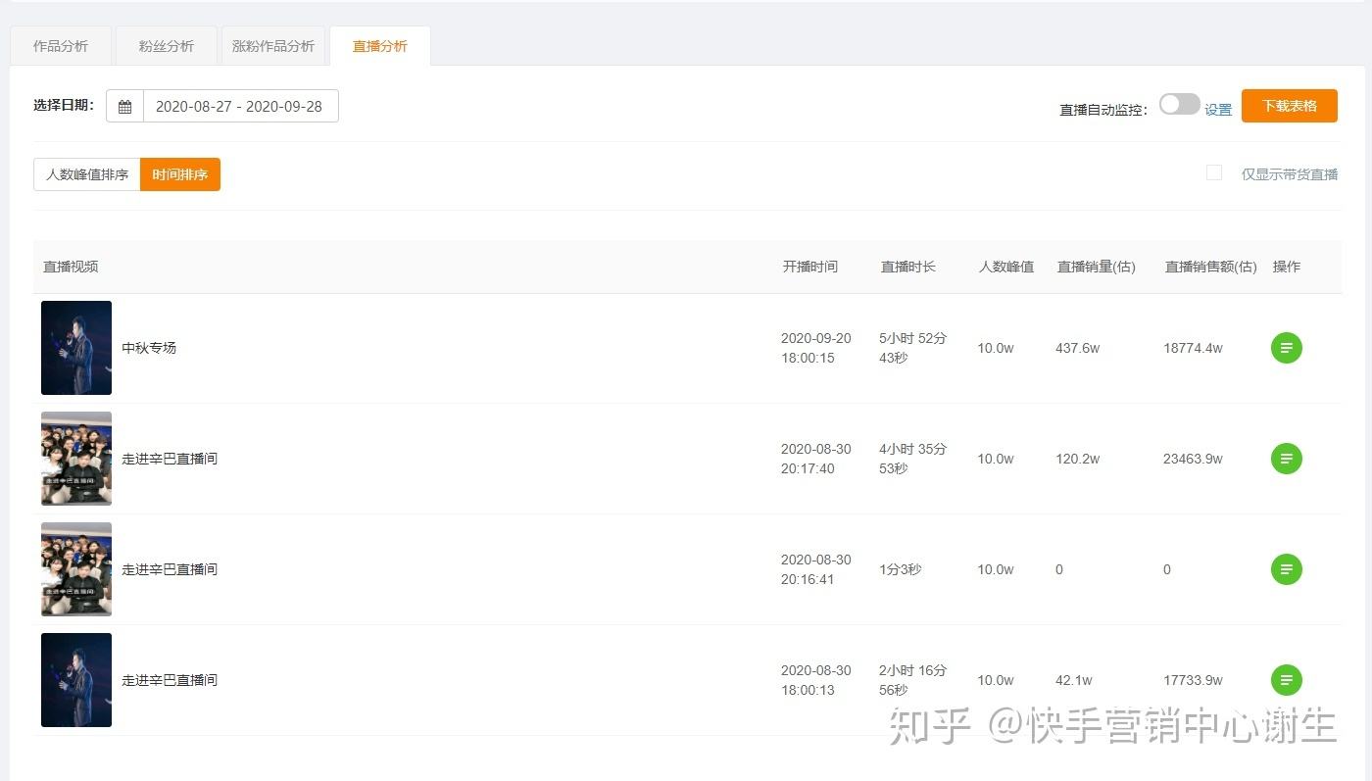Switch sorting to 人数峰值排序
The image size is (1372, 781).
(x=87, y=174)
